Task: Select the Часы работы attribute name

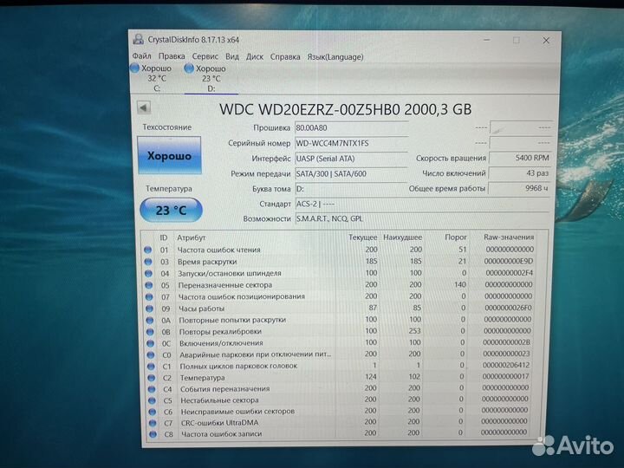Action: click(x=202, y=309)
